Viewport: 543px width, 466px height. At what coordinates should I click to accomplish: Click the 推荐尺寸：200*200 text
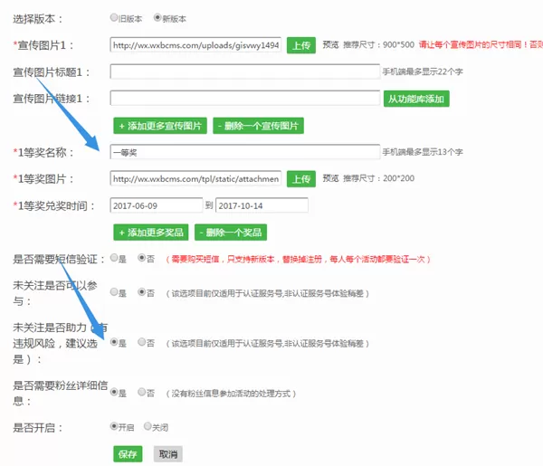(378, 178)
